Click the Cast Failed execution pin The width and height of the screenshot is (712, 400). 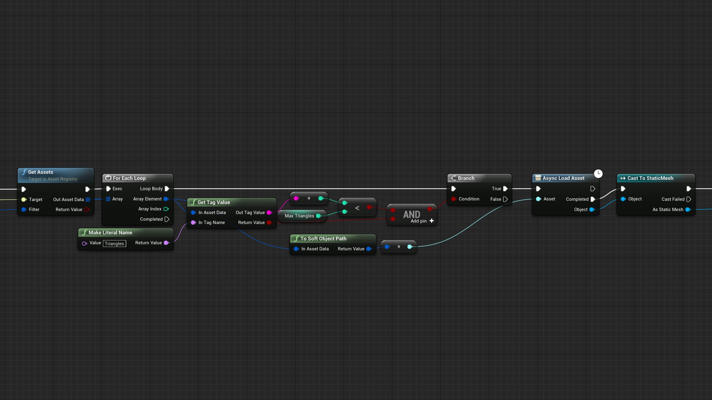tap(689, 199)
